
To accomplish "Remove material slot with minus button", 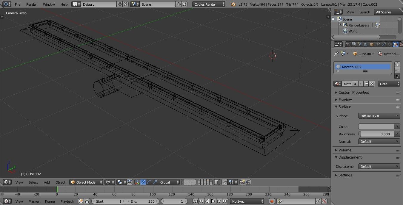I will click(x=397, y=70).
